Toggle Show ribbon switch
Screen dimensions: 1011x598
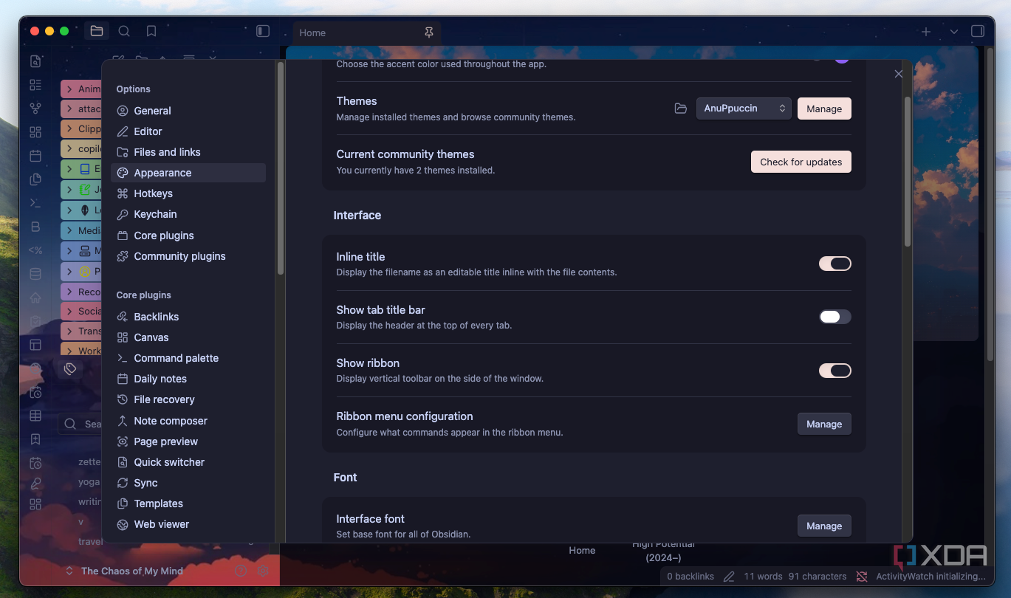coord(835,371)
